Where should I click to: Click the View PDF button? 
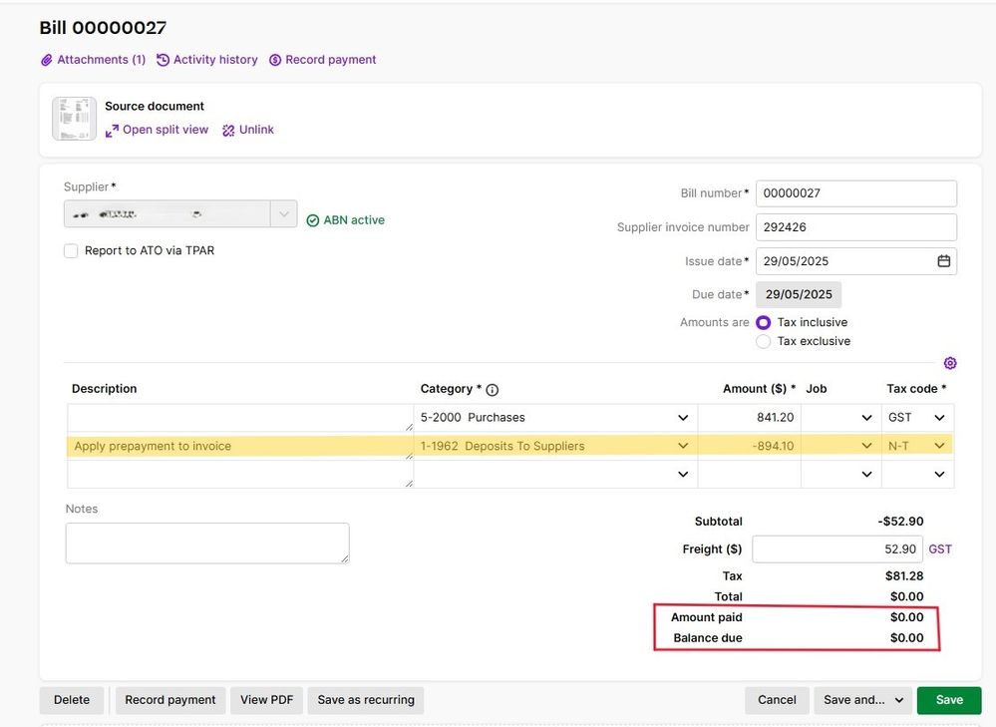266,700
